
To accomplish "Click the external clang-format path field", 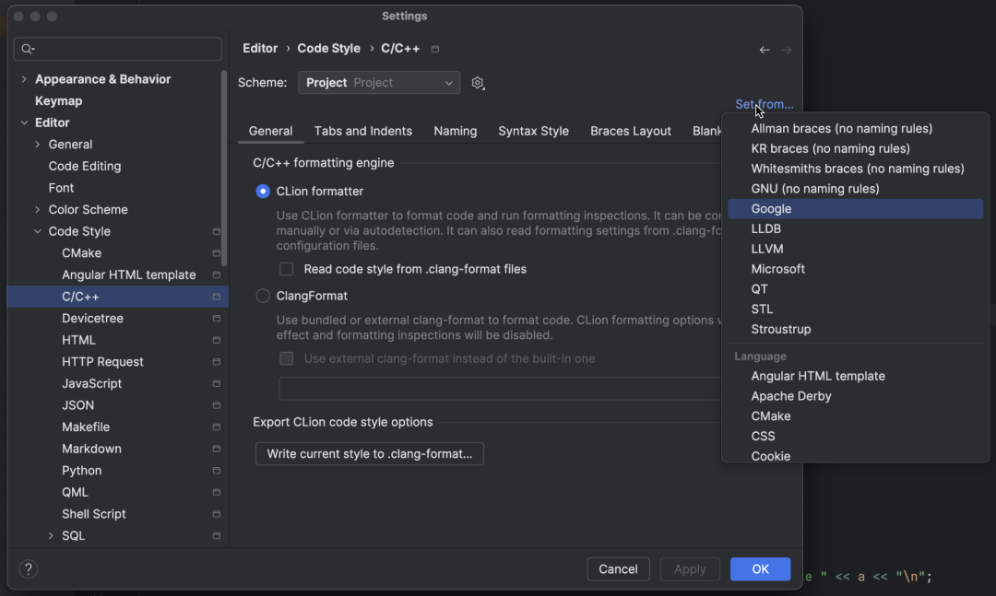I will 500,389.
